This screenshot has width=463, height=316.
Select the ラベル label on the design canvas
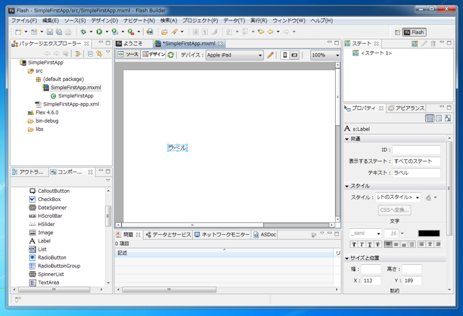177,148
